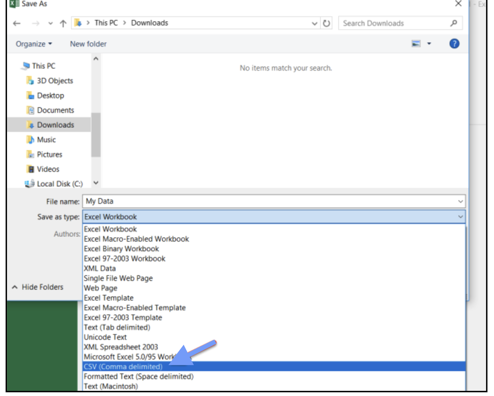Go up one folder level
494x396 pixels.
click(63, 23)
